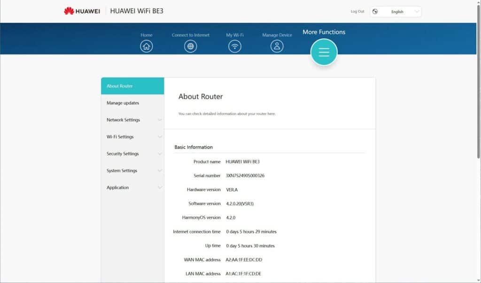Click serial number 3XN7S24905000326
This screenshot has width=481, height=283.
[245, 176]
